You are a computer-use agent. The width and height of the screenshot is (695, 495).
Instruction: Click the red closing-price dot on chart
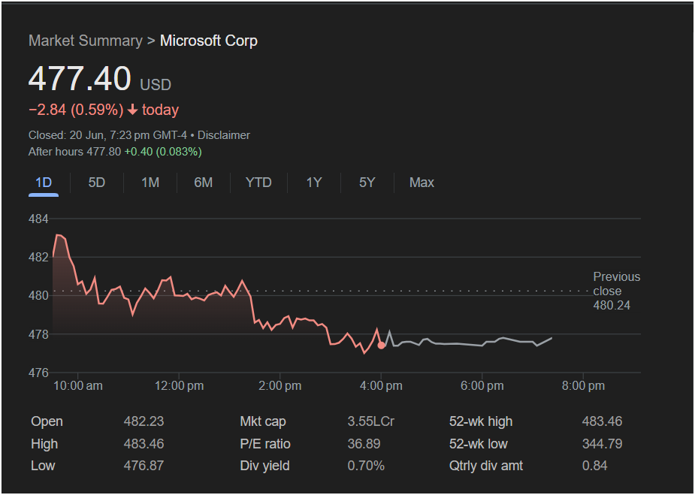pos(381,346)
